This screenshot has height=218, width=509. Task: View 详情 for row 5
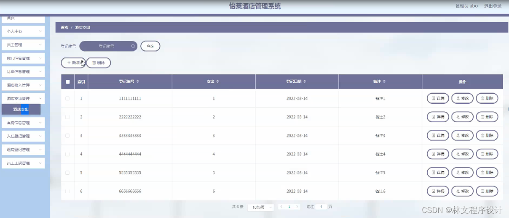[x=438, y=172]
